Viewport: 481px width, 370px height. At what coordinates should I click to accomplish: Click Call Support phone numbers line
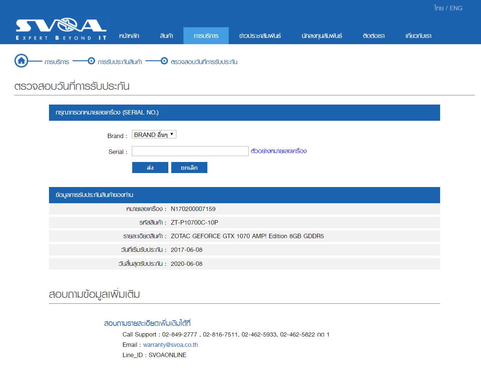coord(226,334)
